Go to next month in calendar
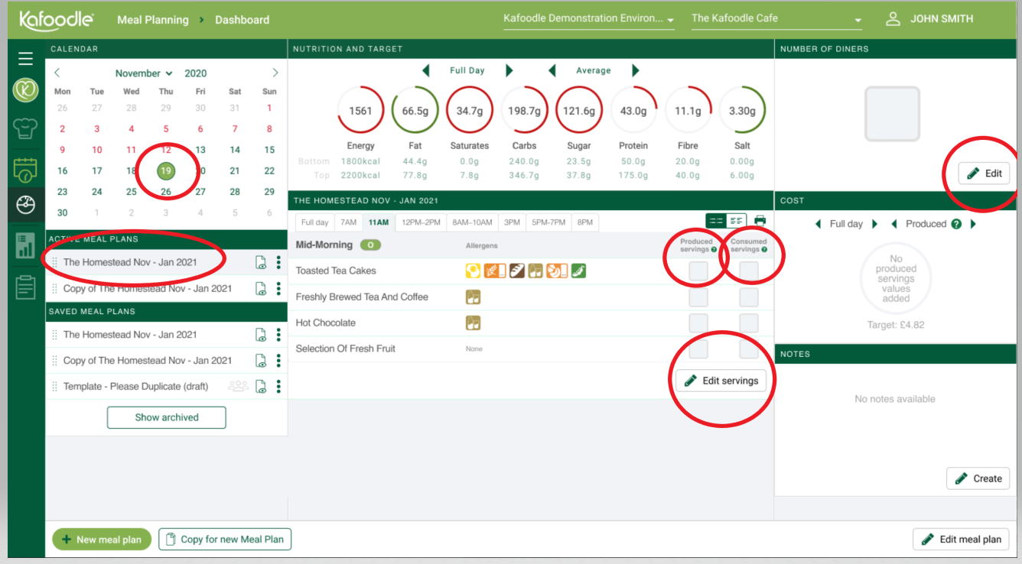 [x=275, y=73]
